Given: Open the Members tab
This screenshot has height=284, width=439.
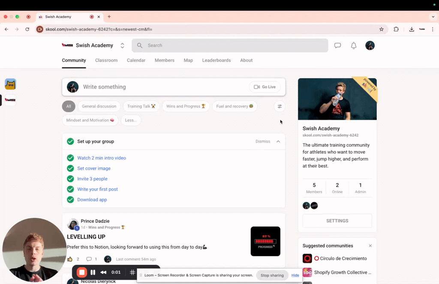Looking at the screenshot, I should point(165,60).
